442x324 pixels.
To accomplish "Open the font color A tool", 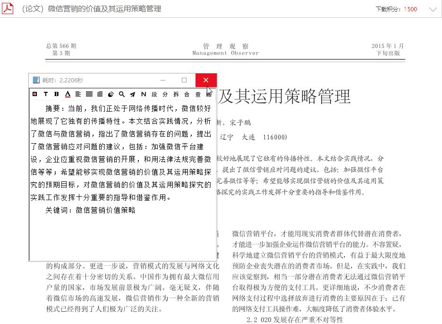I will point(68,94).
